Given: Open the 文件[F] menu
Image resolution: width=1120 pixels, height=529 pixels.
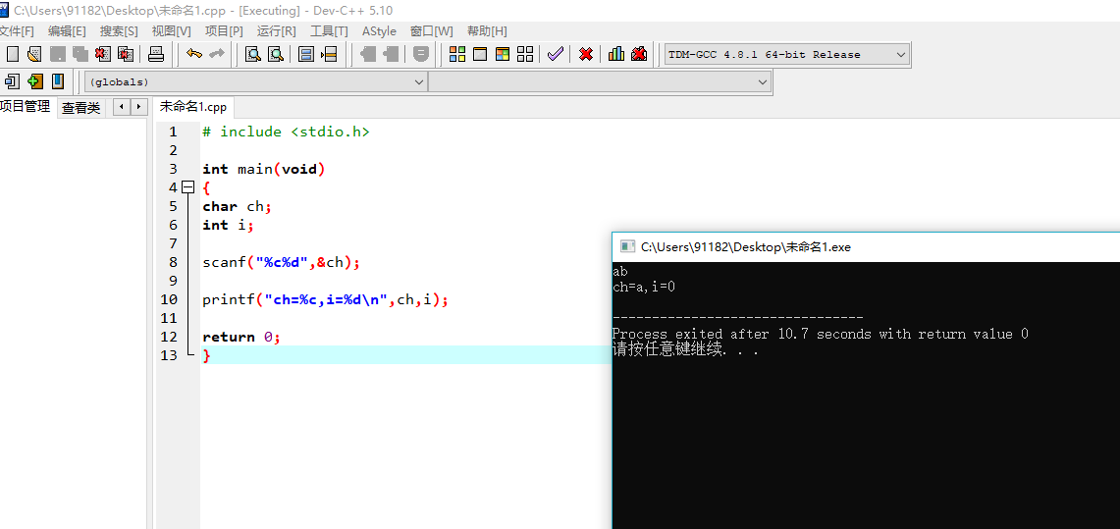Looking at the screenshot, I should [x=17, y=31].
